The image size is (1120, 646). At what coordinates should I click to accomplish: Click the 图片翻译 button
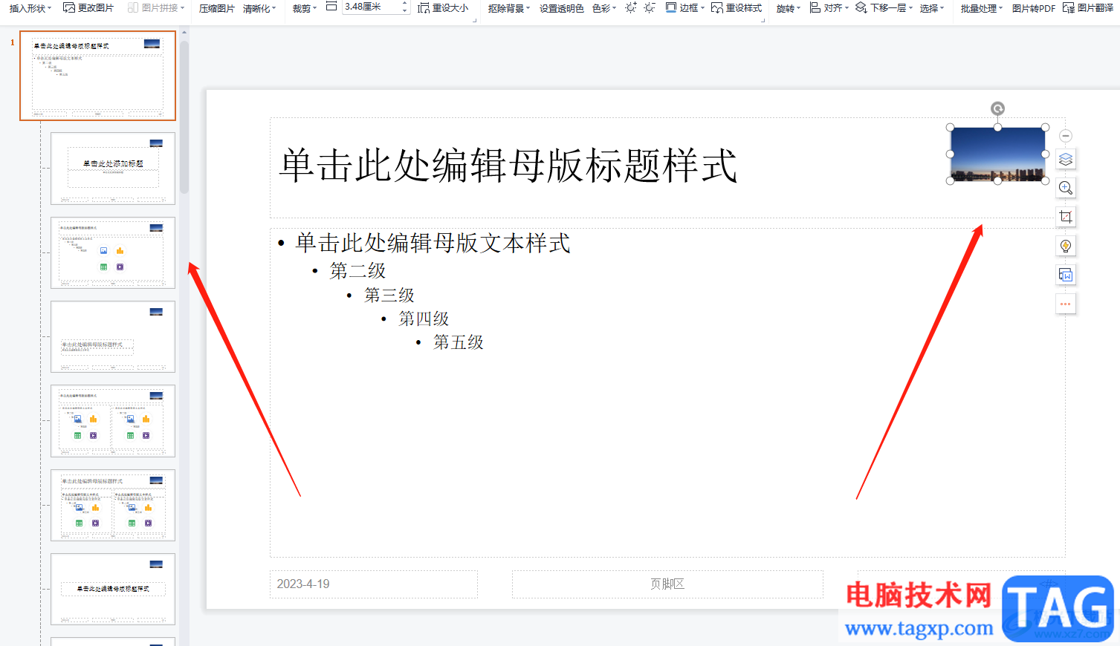click(x=1088, y=7)
